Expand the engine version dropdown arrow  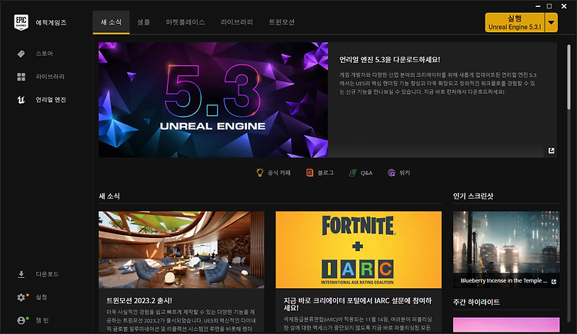551,22
